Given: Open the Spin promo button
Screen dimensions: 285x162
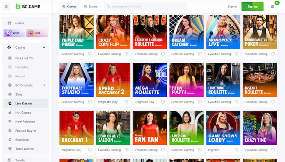Looking at the screenshot, I should point(37,33).
